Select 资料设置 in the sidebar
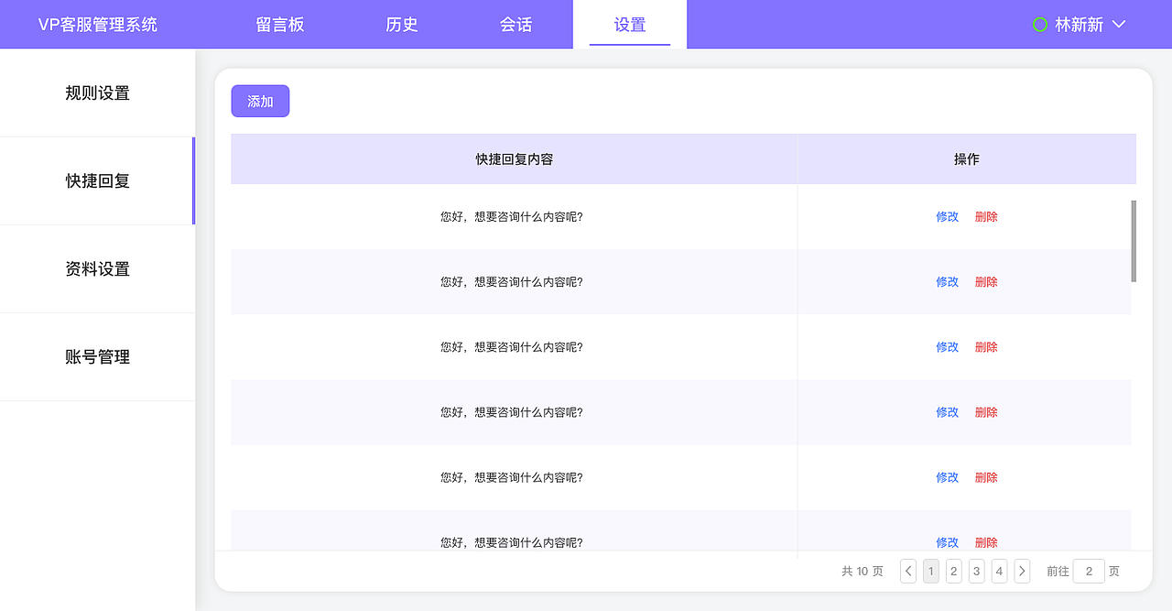Viewport: 1172px width, 611px height. [97, 268]
